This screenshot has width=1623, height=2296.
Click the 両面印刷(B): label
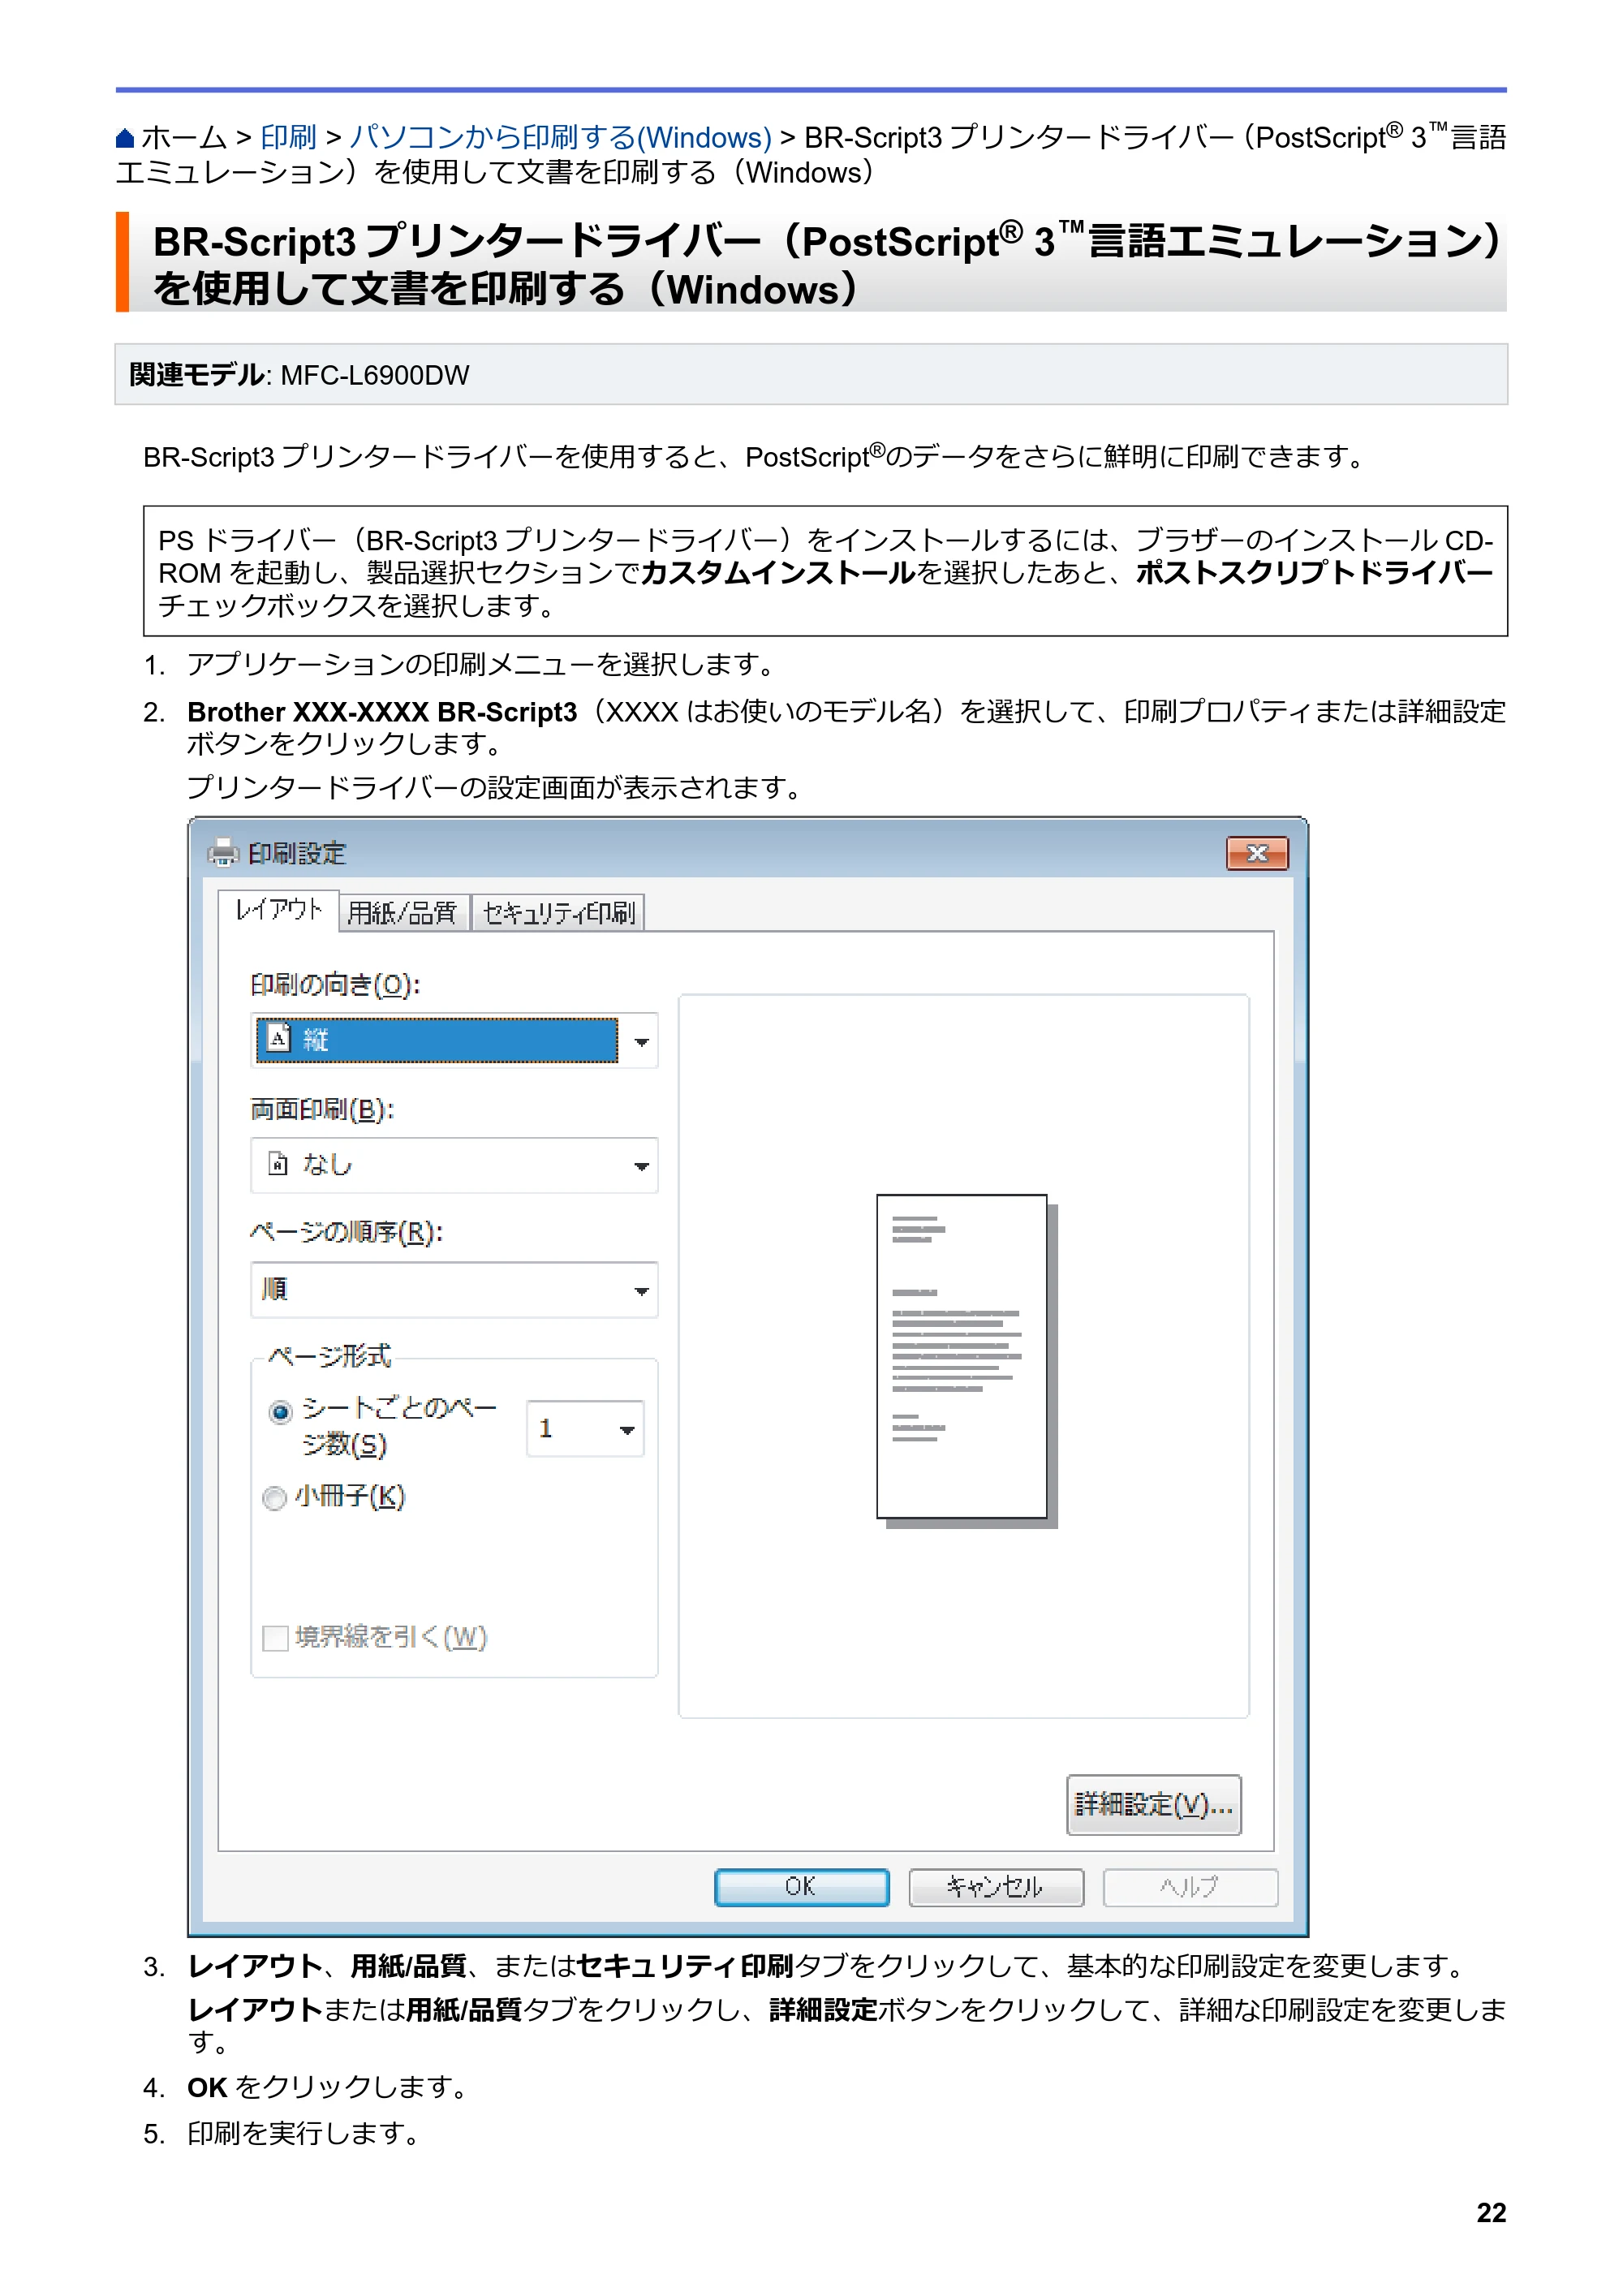322,1110
